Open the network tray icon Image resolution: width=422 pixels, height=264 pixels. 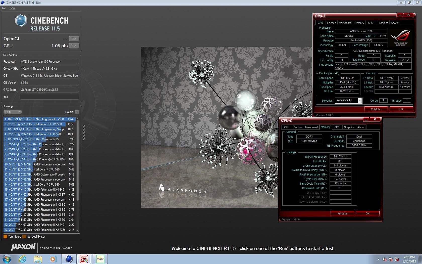(x=397, y=259)
